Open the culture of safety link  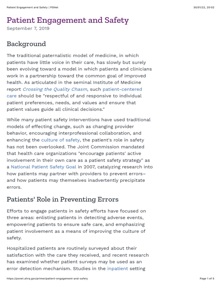(x=60, y=140)
